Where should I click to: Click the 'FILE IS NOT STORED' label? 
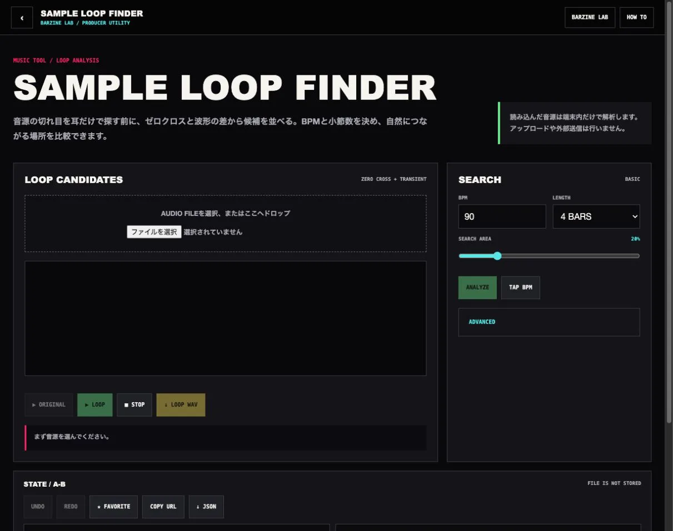click(x=614, y=483)
